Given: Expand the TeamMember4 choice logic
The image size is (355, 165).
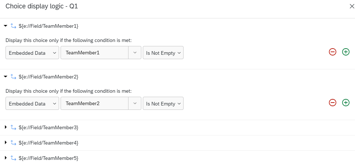Looking at the screenshot, I should pos(6,142).
